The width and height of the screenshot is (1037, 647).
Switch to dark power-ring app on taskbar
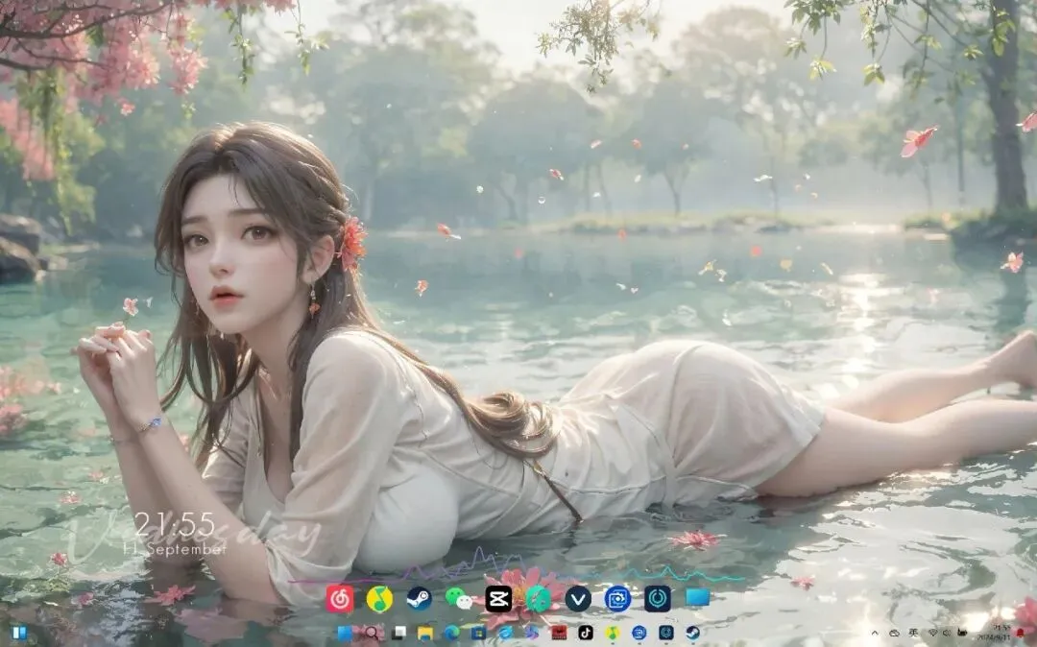coord(666,634)
